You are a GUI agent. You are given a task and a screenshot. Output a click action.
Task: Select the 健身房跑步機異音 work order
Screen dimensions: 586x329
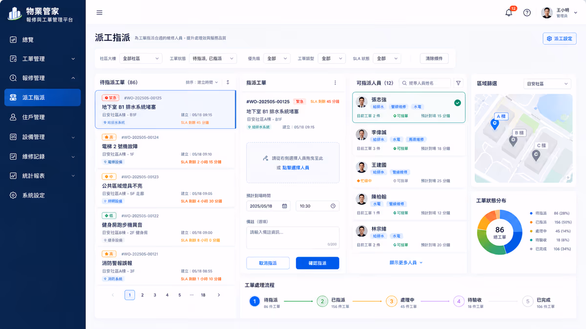pyautogui.click(x=165, y=228)
